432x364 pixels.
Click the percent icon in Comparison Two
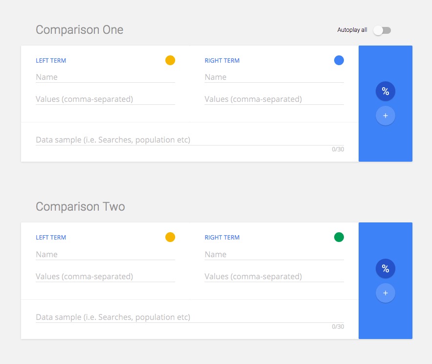[x=386, y=268]
